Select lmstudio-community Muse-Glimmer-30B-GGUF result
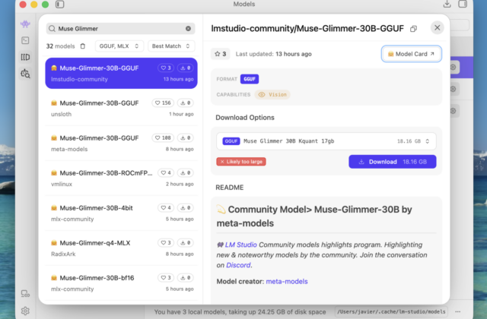Screen dimensions: 487x319 tap(121, 73)
